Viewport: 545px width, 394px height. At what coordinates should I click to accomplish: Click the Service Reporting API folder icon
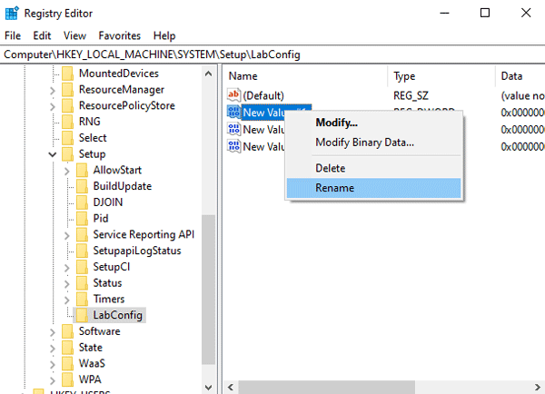point(82,234)
